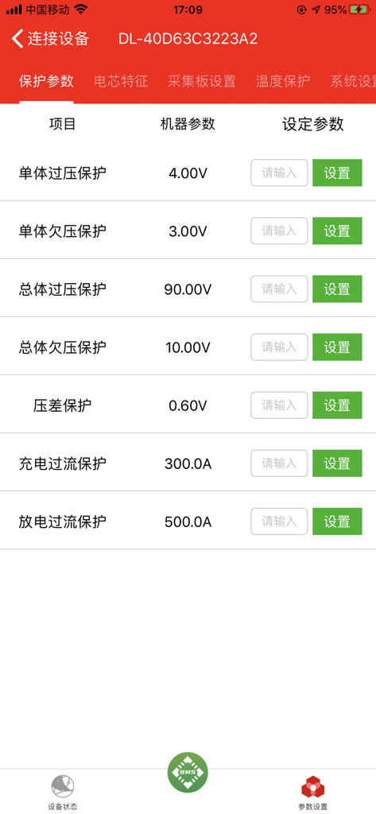Click 设置 button for 总体欠压保护
The height and width of the screenshot is (814, 376).
coord(337,347)
